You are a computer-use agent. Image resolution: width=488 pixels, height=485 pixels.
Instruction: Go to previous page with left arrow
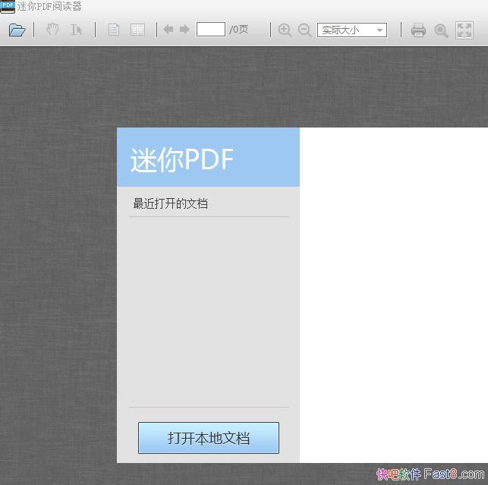(168, 30)
